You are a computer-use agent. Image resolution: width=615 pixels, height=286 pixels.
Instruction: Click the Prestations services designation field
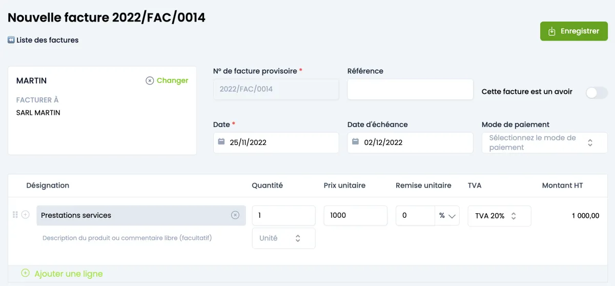pos(141,215)
